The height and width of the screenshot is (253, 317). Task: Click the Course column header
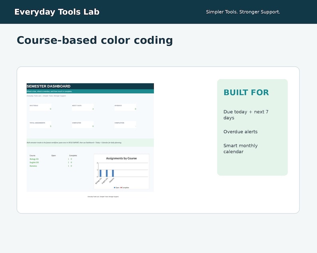click(x=32, y=155)
